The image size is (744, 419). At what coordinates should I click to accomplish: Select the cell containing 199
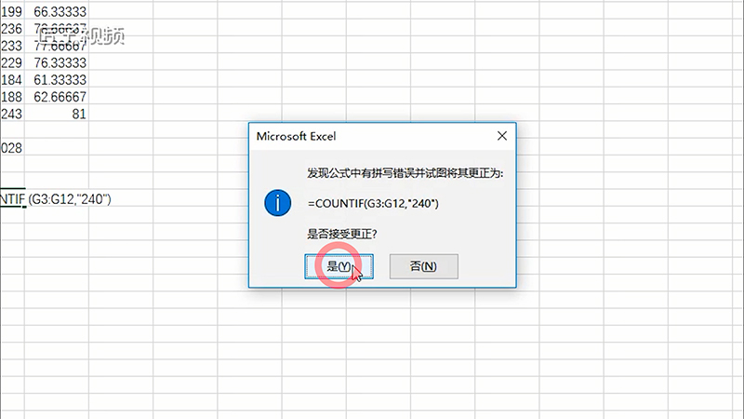pyautogui.click(x=12, y=10)
